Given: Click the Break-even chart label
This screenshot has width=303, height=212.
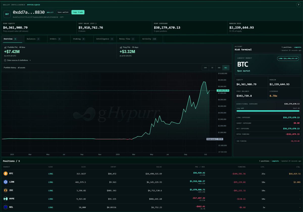Looking at the screenshot, I should 211,139.
